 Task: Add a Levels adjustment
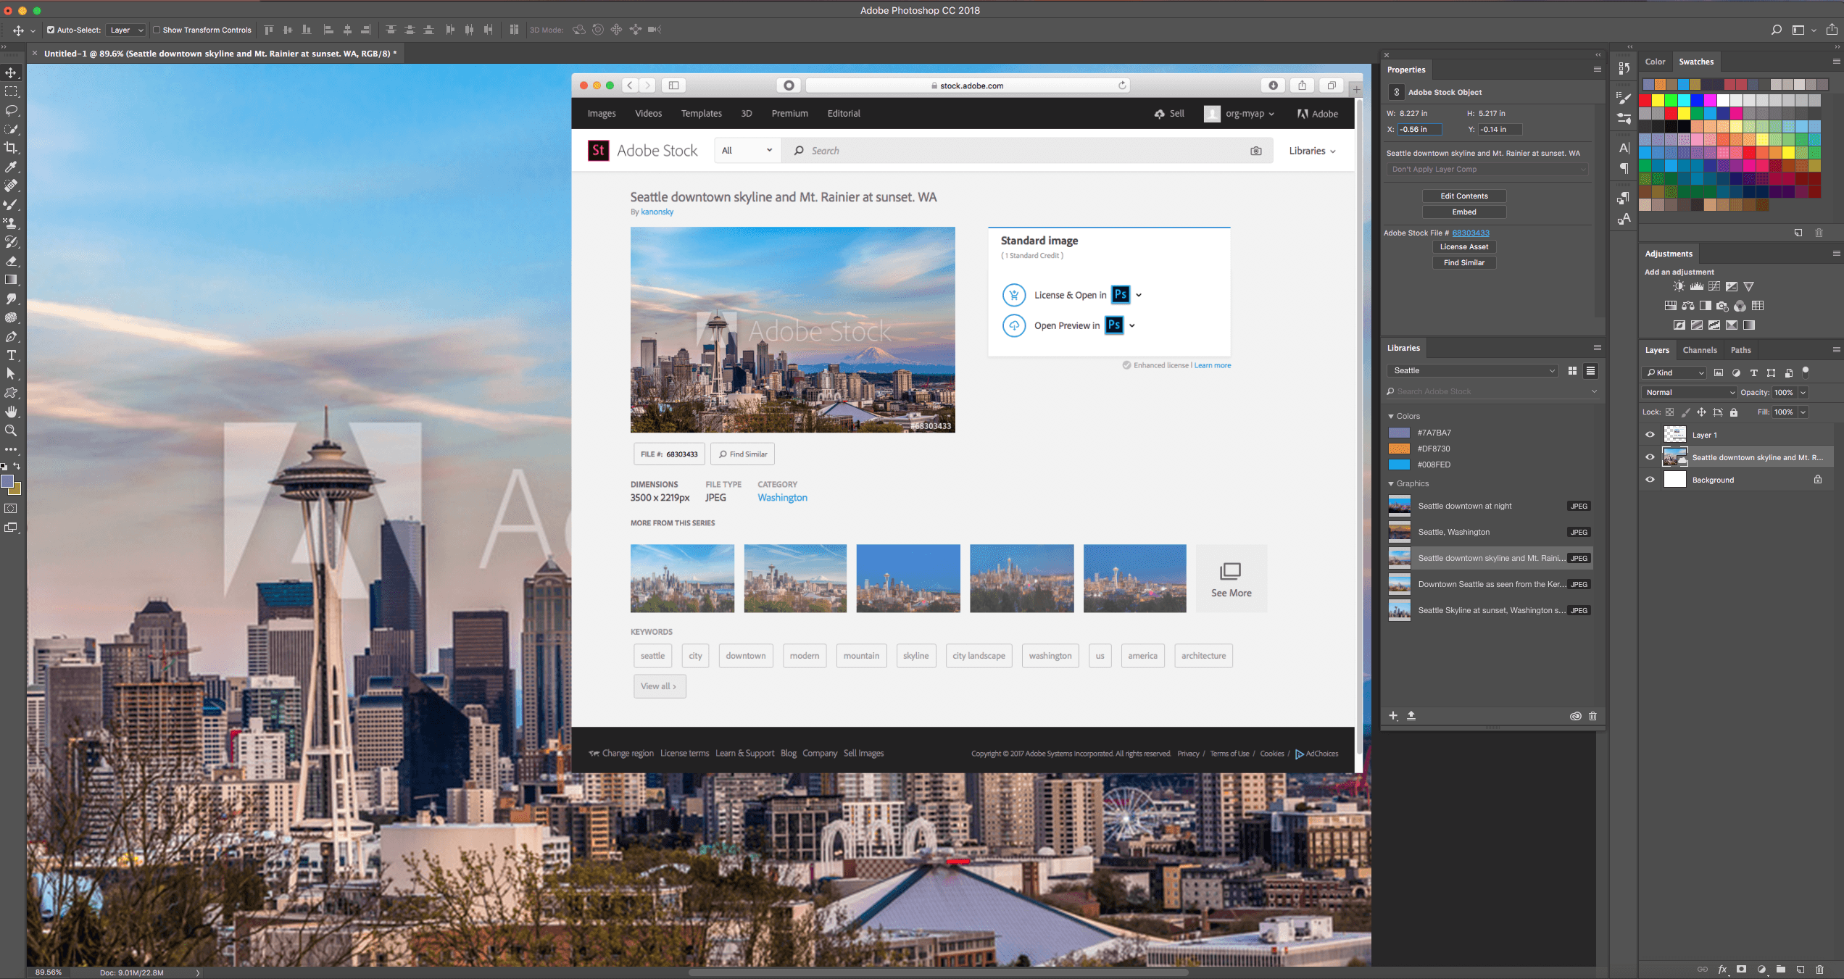1697,286
